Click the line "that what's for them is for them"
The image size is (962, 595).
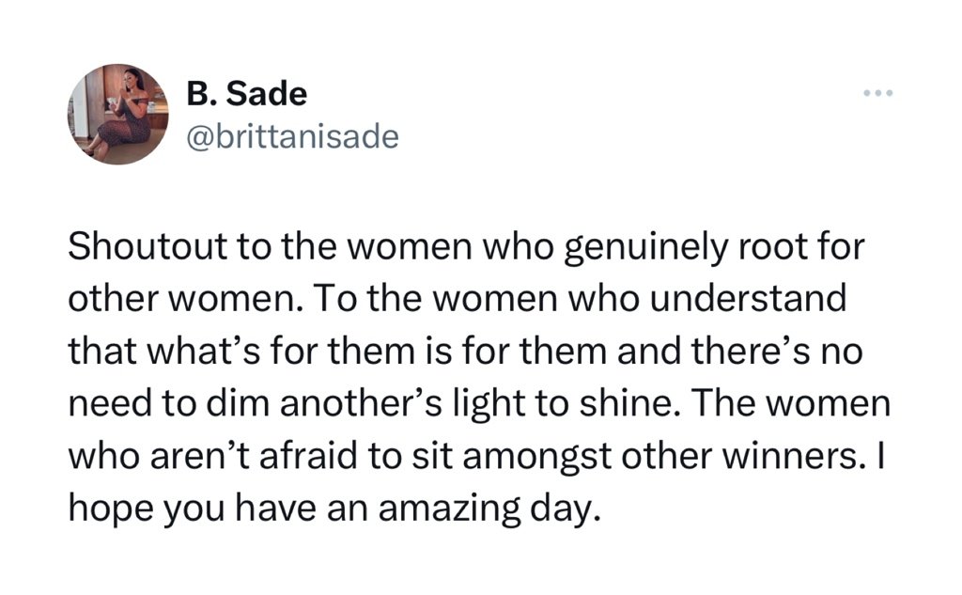465,352
